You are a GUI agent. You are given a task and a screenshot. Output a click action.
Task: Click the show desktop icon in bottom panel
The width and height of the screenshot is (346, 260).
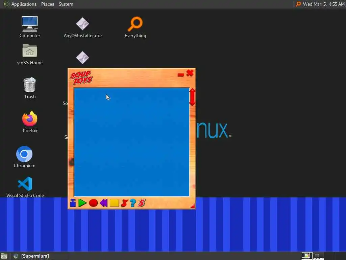(4, 256)
